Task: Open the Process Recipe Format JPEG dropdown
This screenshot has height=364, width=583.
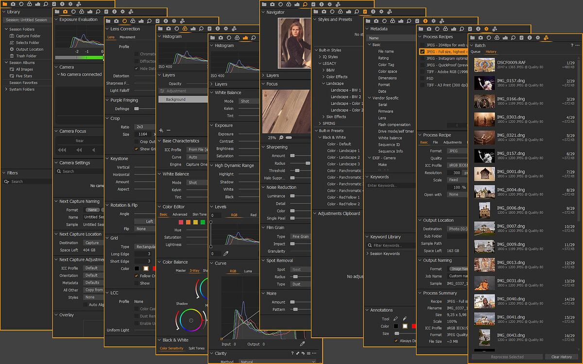Action: [457, 151]
